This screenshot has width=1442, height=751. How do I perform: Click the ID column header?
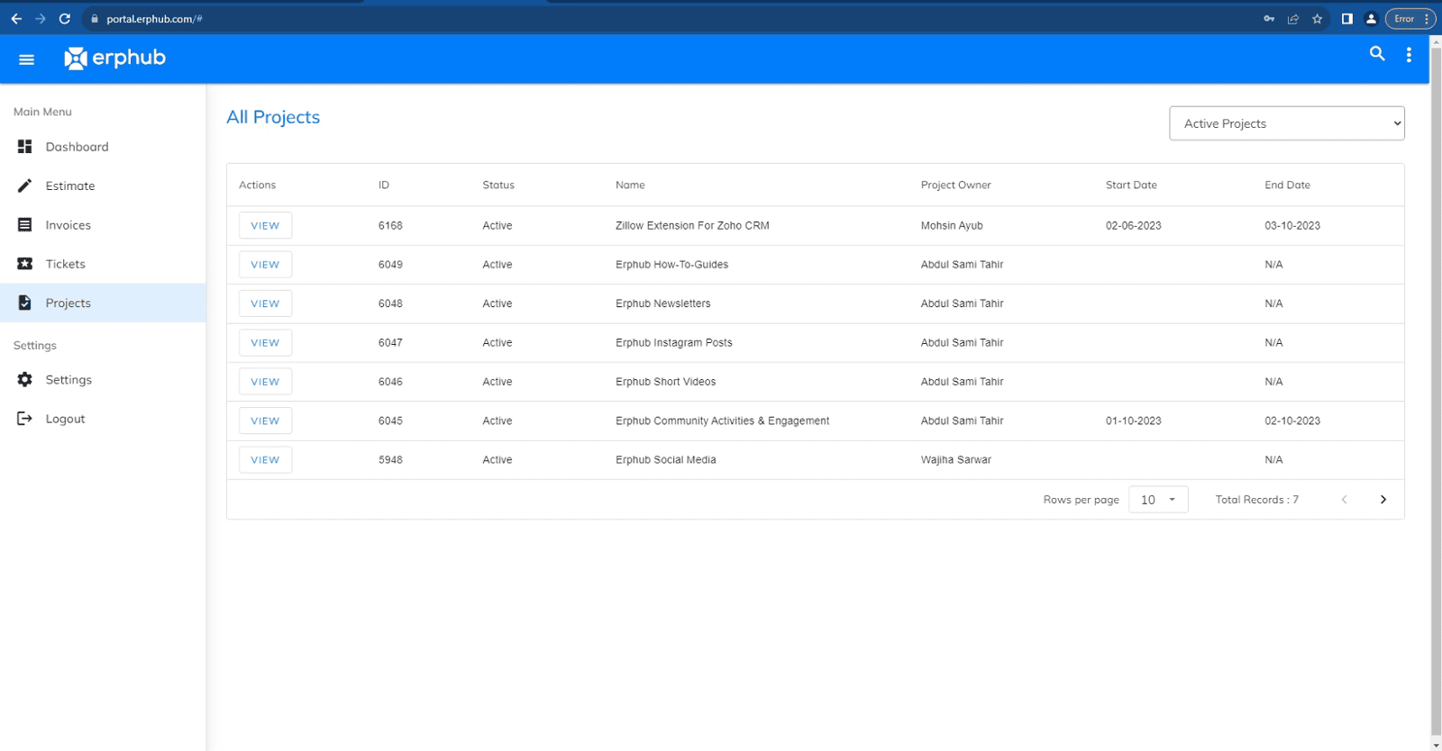(384, 185)
